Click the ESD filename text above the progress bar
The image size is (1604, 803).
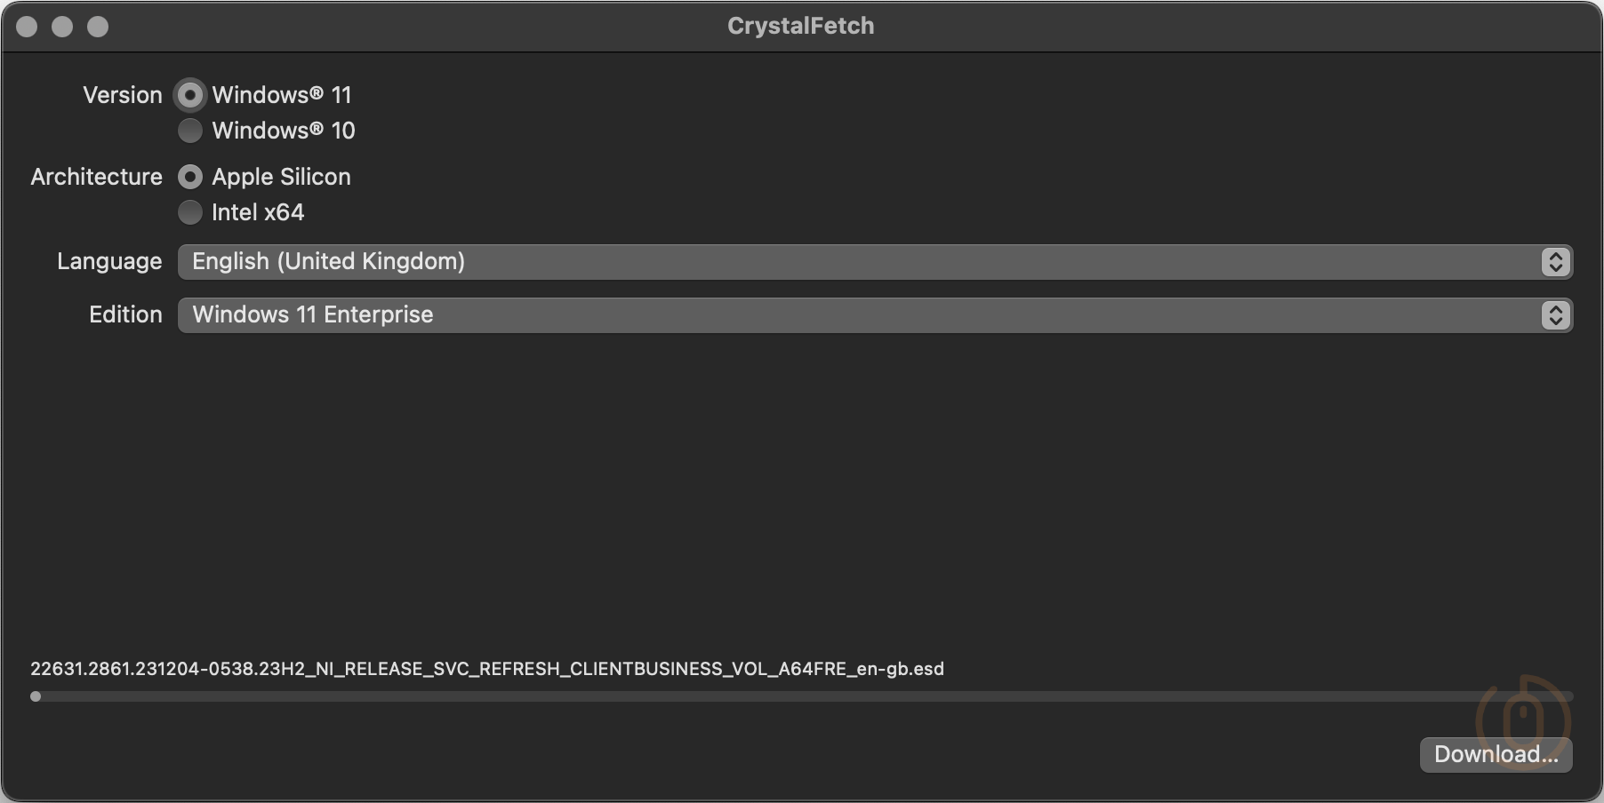click(x=487, y=669)
